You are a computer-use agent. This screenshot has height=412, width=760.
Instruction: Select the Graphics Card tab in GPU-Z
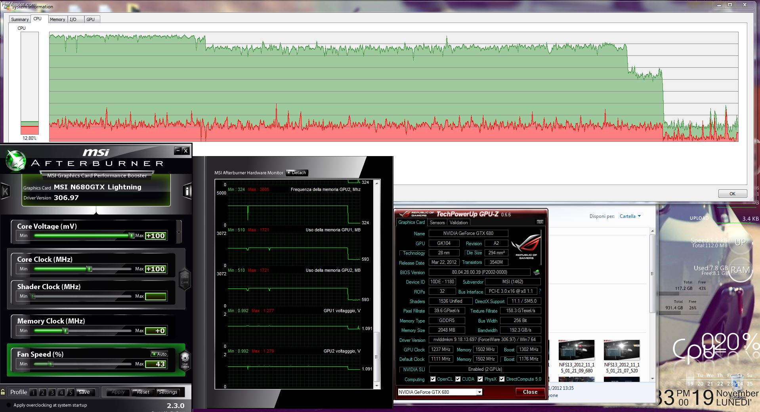coord(411,222)
